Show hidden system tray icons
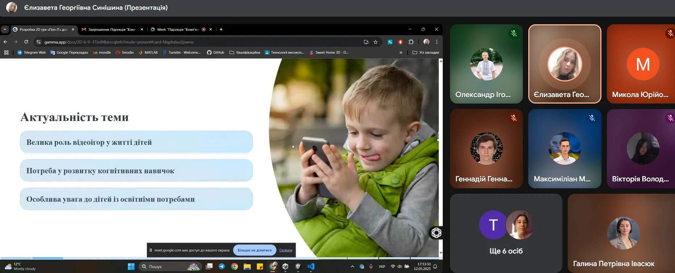 [352, 267]
